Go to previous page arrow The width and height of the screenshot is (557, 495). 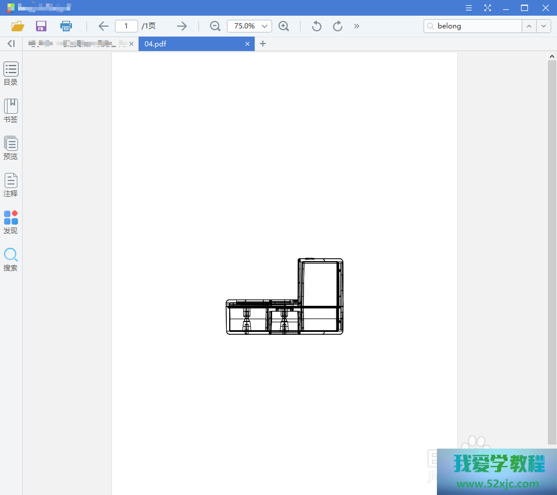click(103, 26)
